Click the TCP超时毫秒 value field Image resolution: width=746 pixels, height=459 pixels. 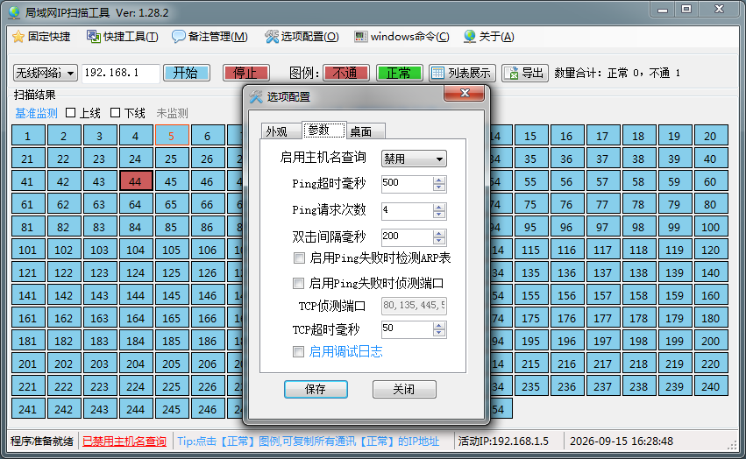[408, 329]
